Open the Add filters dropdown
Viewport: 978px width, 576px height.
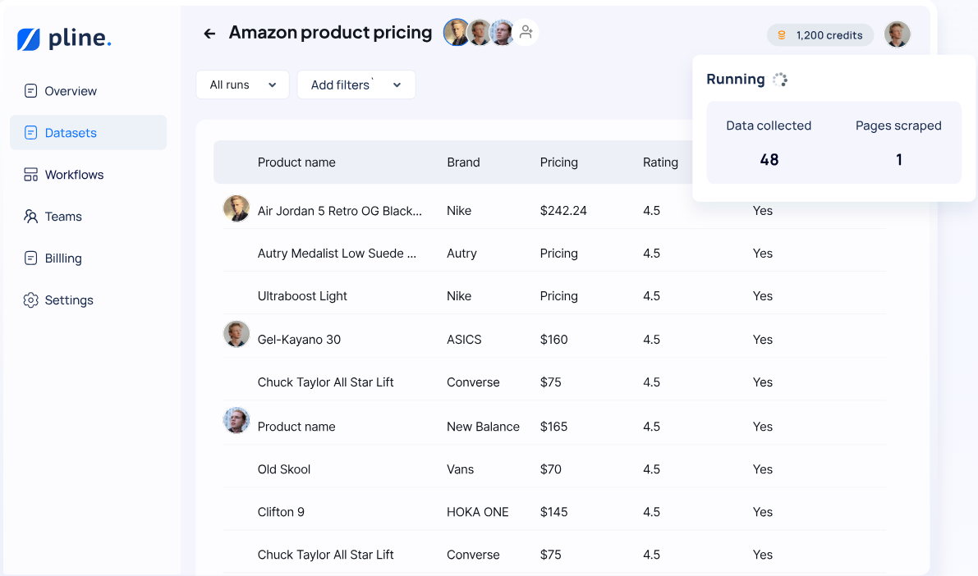[356, 85]
